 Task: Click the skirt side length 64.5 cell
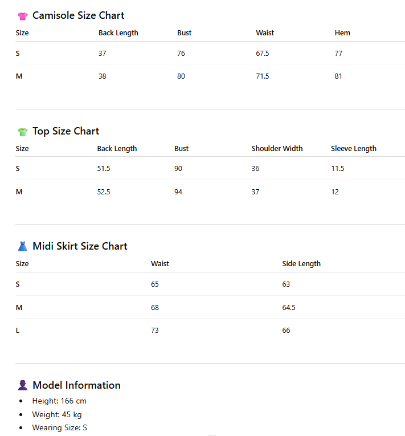[289, 308]
